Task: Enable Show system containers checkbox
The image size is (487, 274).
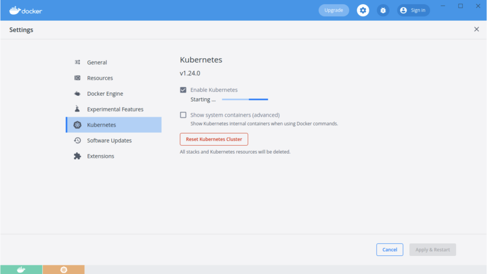Action: [x=183, y=115]
